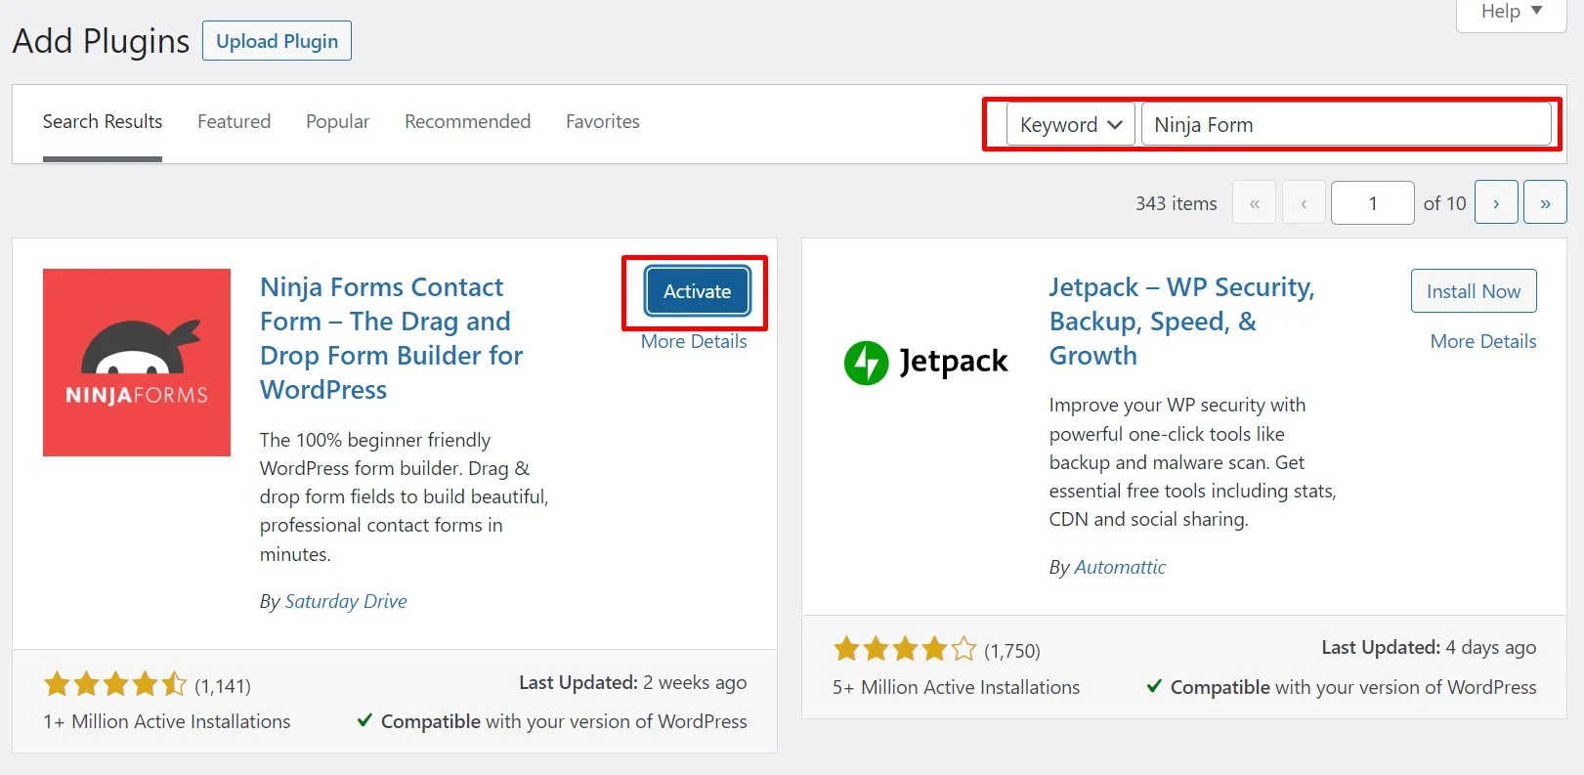Open the Jetpack plugin title link

point(1182,322)
